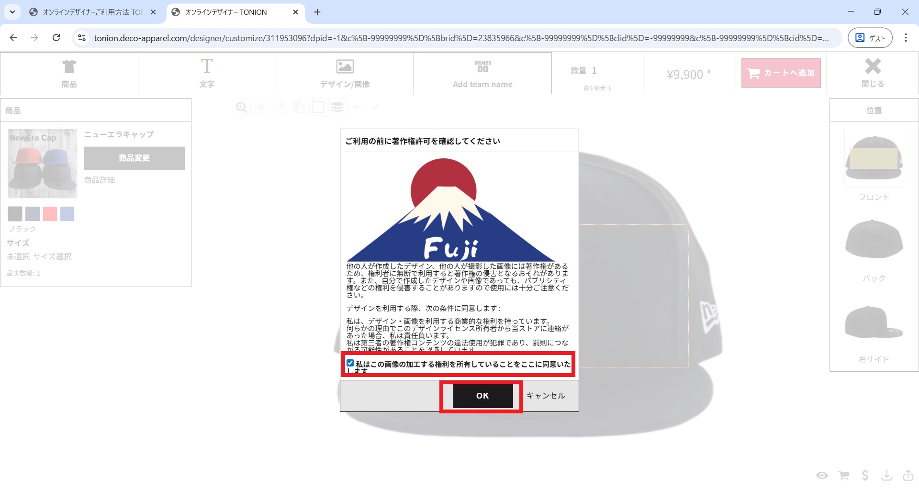
Task: Click the browser address bar URL
Action: point(461,38)
